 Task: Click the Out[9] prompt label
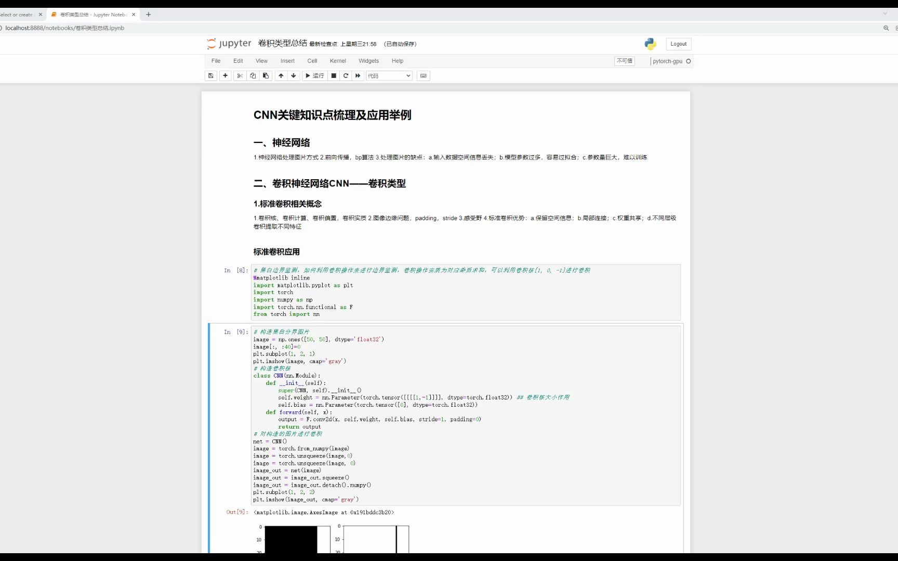(x=237, y=512)
